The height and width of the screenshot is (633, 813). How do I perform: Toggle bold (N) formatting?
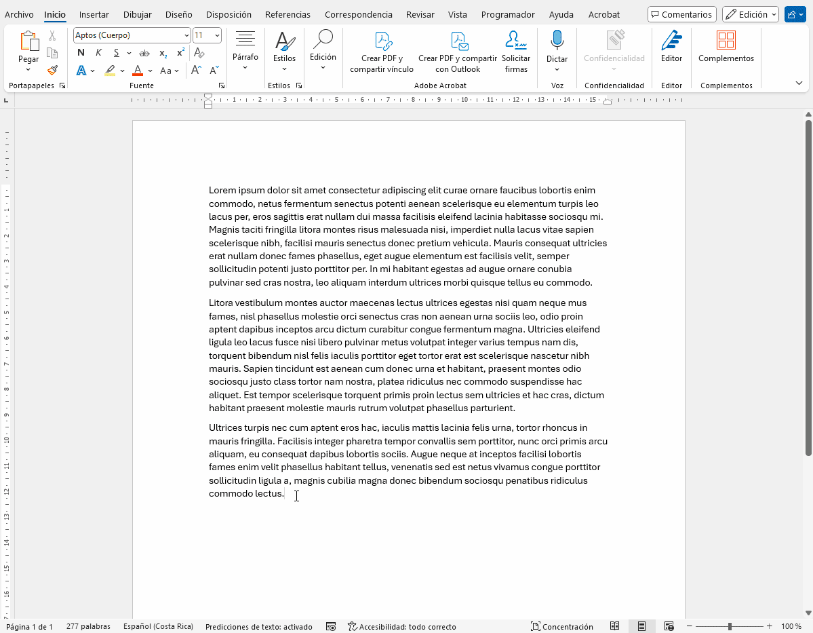[81, 53]
